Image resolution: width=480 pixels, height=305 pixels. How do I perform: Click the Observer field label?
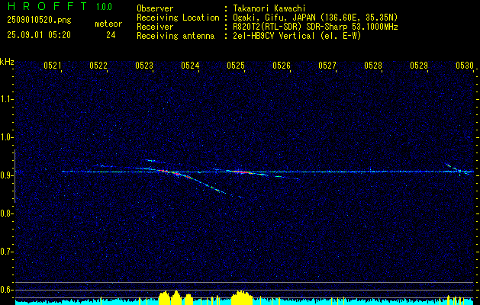click(155, 8)
